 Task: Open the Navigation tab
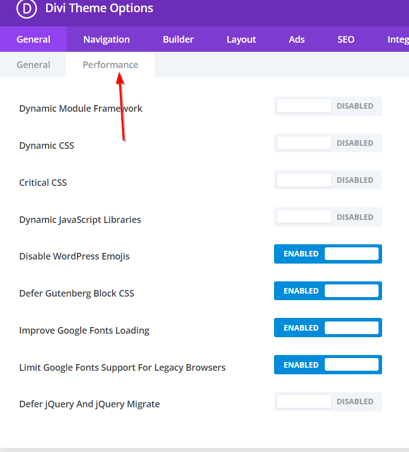point(107,40)
